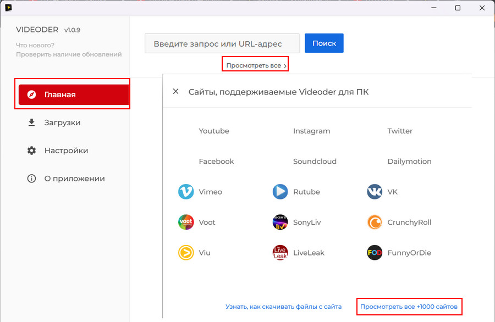Screen dimensions: 495x322
Task: Click Проверить наличие обновлений
Action: pyautogui.click(x=69, y=54)
